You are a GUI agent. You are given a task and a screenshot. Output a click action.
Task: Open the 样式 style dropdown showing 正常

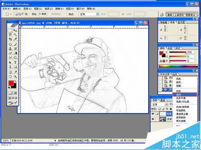click(x=89, y=14)
